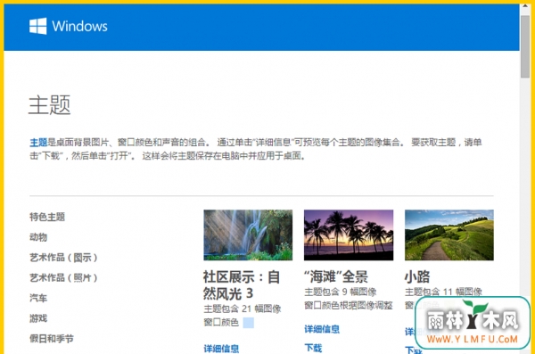The width and height of the screenshot is (535, 354).
Task: Click the “海滩”全景 theme title
Action: pyautogui.click(x=336, y=276)
